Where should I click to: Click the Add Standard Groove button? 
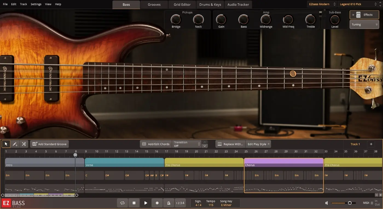point(50,144)
